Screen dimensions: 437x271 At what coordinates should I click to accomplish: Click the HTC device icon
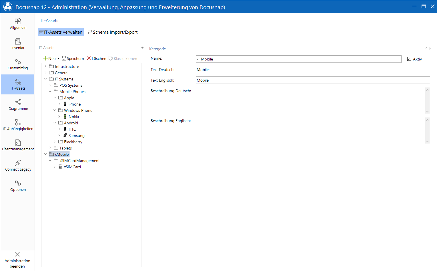(65, 129)
